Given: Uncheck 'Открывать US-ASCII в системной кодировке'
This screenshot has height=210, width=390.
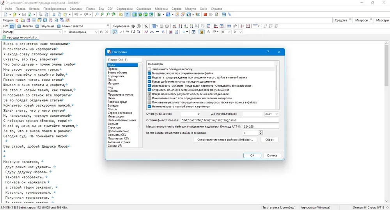Looking at the screenshot, I should [149, 90].
